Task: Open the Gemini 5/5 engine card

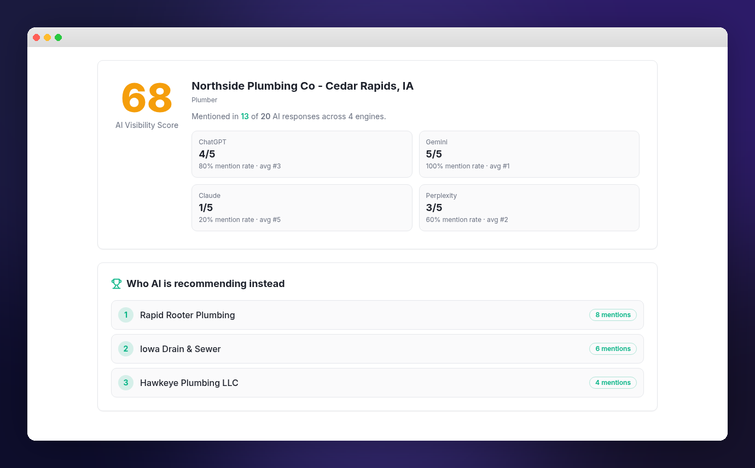Action: (x=529, y=154)
